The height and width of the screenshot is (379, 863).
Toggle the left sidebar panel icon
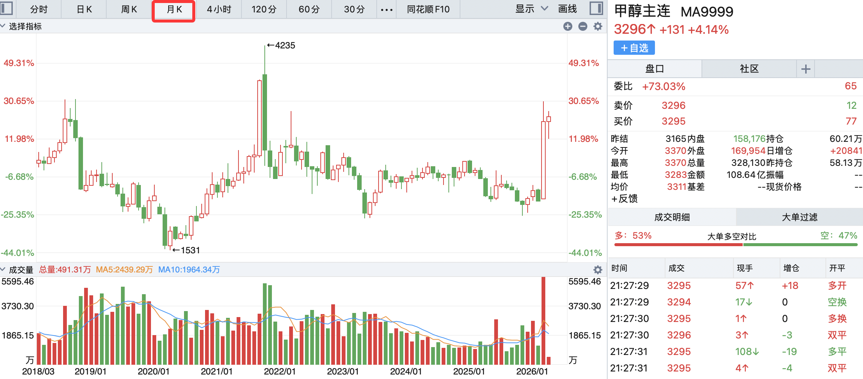pos(7,8)
